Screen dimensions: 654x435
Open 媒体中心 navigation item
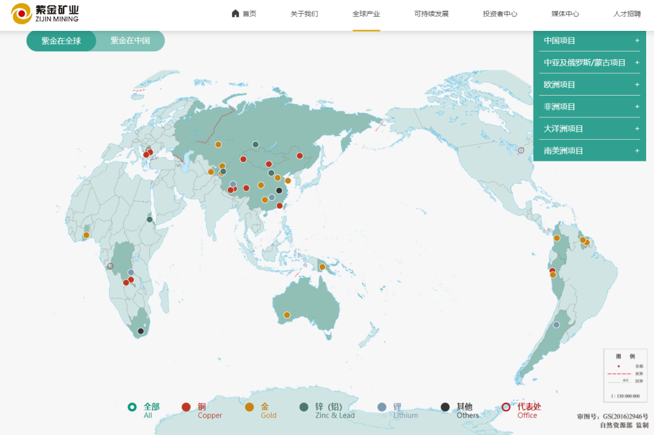565,14
